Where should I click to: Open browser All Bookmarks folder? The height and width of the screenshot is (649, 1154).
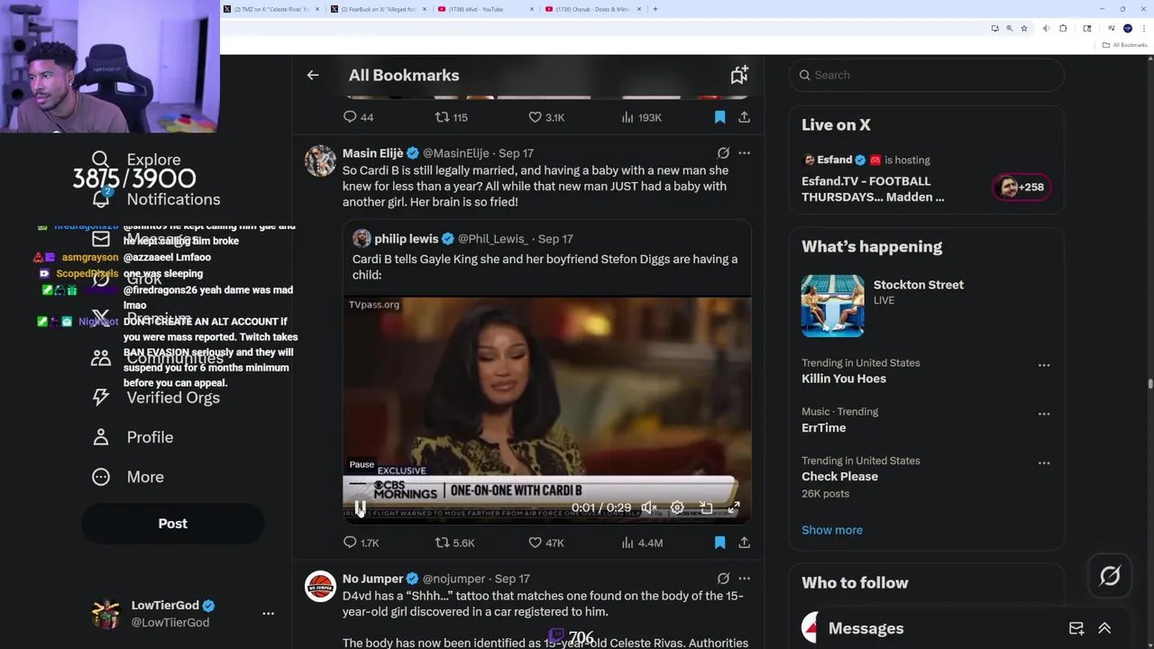(x=1124, y=45)
